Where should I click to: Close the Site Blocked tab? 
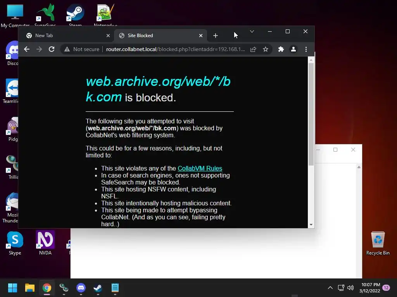point(201,36)
